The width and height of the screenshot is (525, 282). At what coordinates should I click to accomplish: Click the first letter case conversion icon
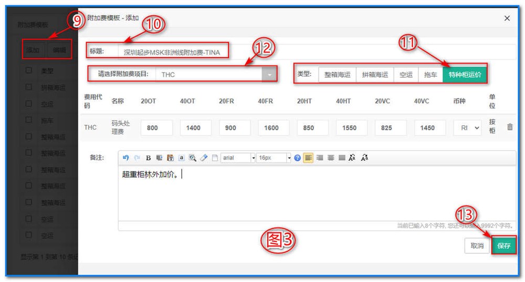pos(352,158)
